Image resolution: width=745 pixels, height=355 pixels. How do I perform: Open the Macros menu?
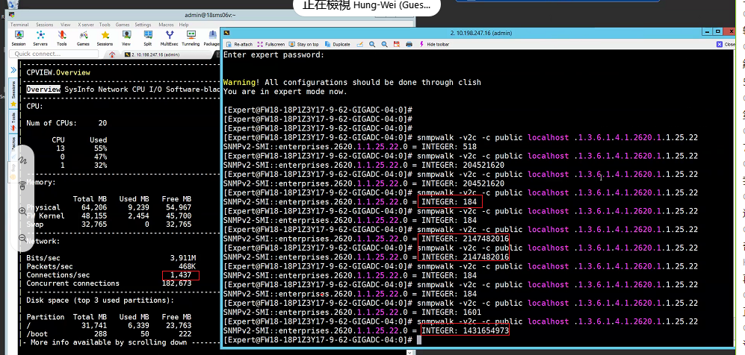pyautogui.click(x=167, y=25)
